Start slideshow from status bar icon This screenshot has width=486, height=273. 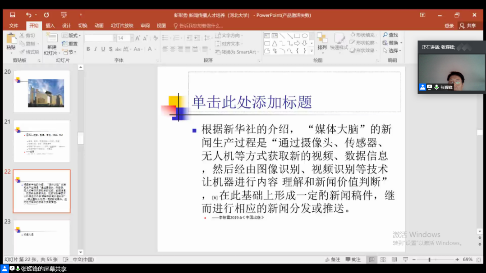coord(405,259)
